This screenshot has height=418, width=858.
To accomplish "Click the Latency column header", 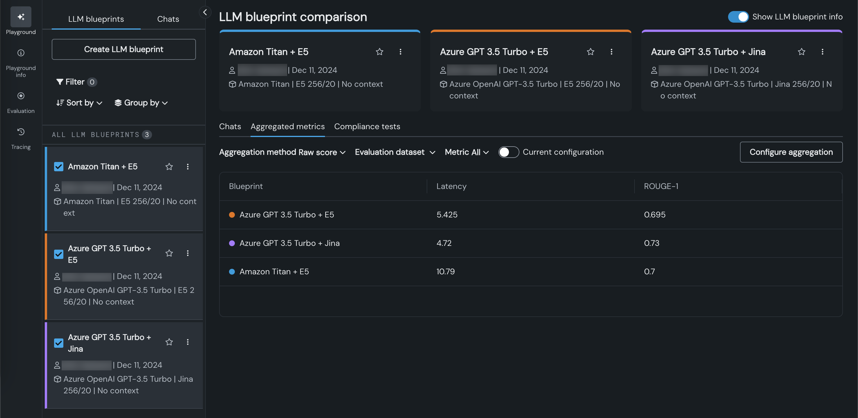I will coord(451,186).
